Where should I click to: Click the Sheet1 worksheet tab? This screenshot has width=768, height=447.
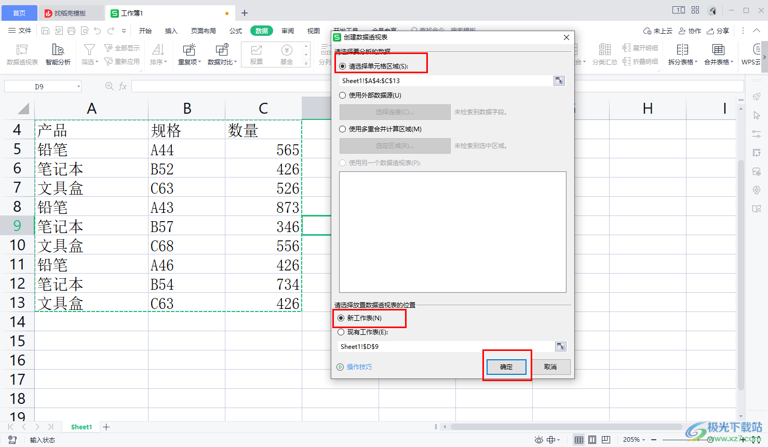pos(82,427)
